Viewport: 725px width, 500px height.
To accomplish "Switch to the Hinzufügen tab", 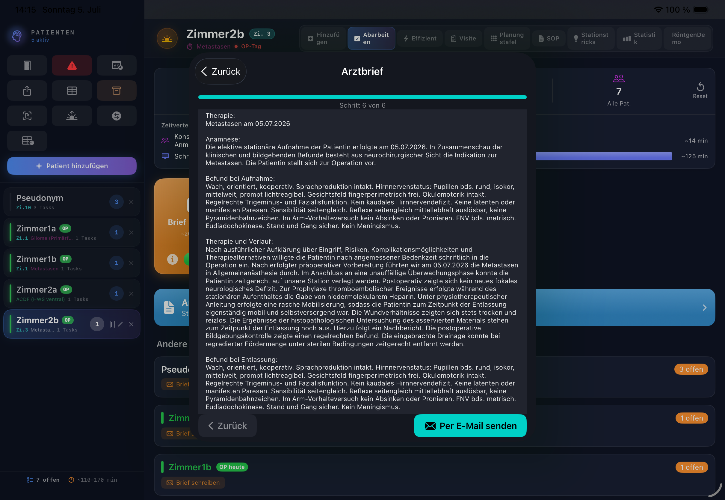I will click(324, 38).
